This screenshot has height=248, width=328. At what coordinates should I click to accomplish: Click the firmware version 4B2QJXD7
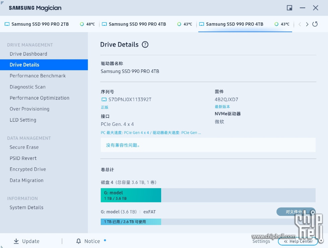pyautogui.click(x=226, y=100)
